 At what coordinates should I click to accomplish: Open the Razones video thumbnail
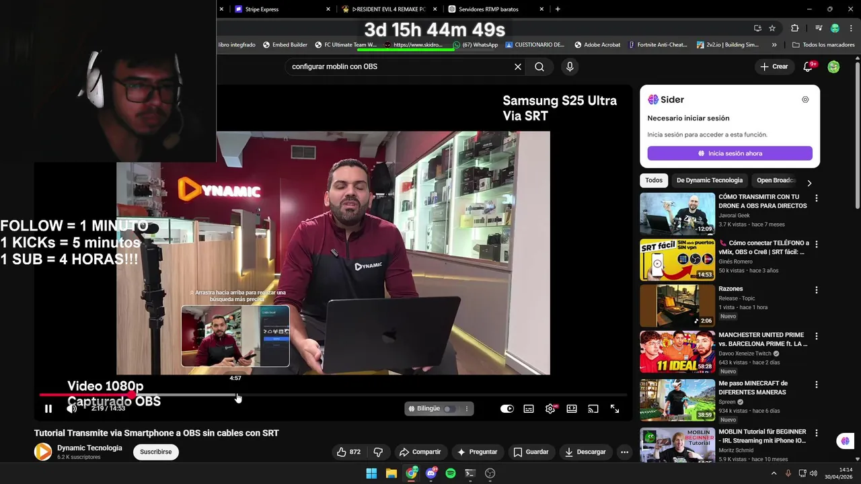(677, 305)
